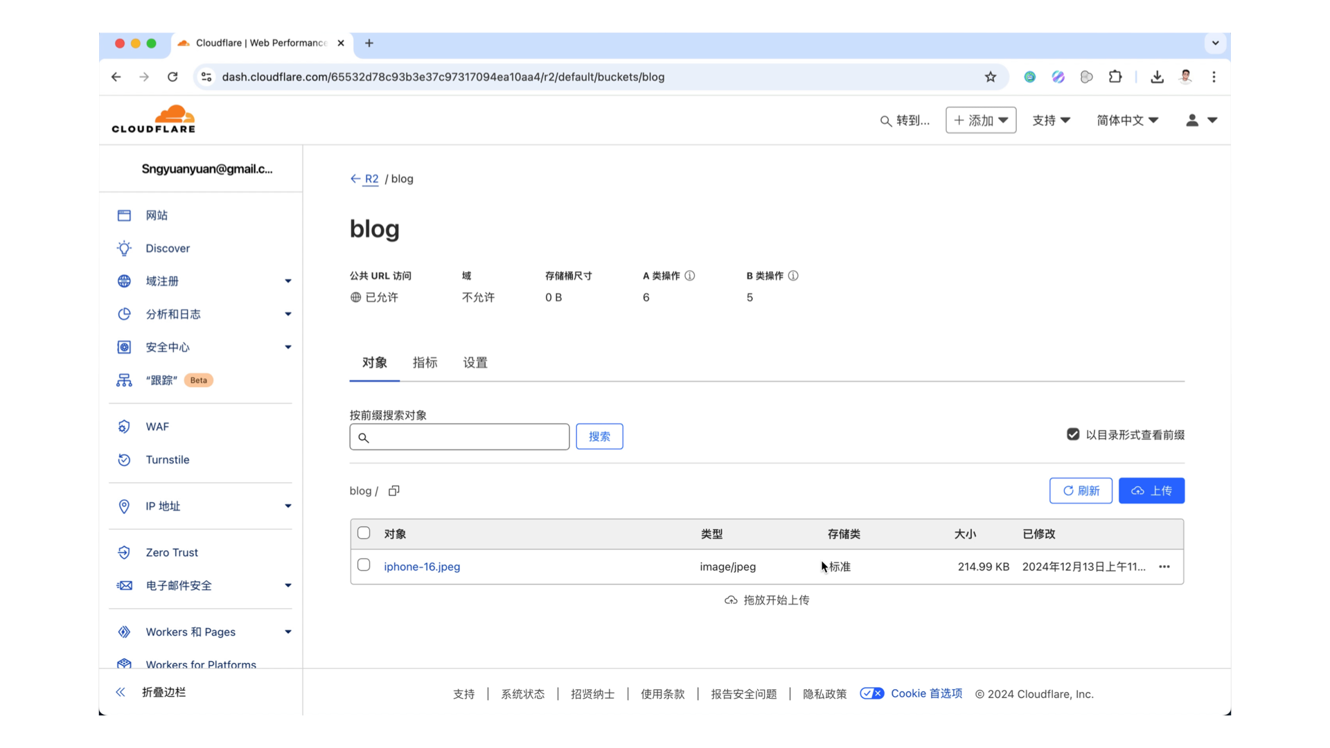Screen dimensions: 1330x748
Task: Select WAF in the sidebar
Action: 157,427
